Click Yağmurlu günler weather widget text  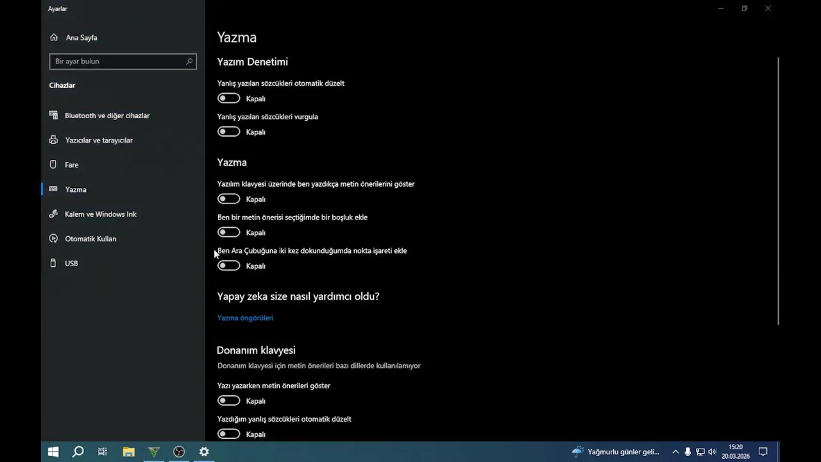(x=623, y=452)
